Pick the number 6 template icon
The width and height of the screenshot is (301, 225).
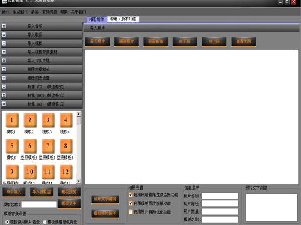point(30,146)
